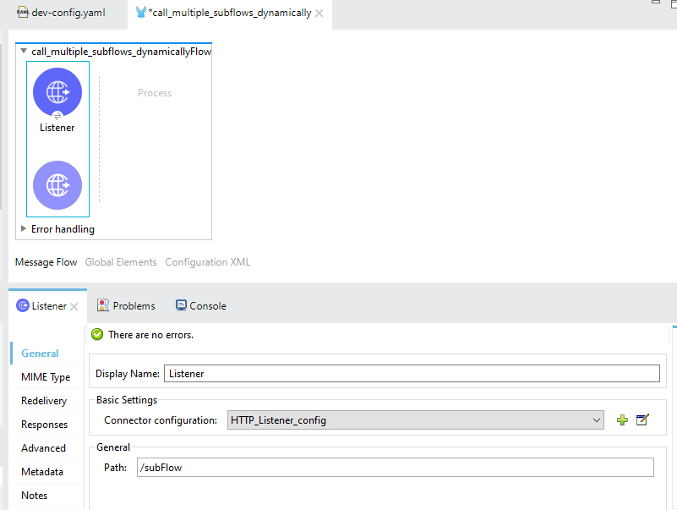Image resolution: width=677 pixels, height=510 pixels.
Task: Click the green no-errors checkmark icon
Action: [97, 335]
